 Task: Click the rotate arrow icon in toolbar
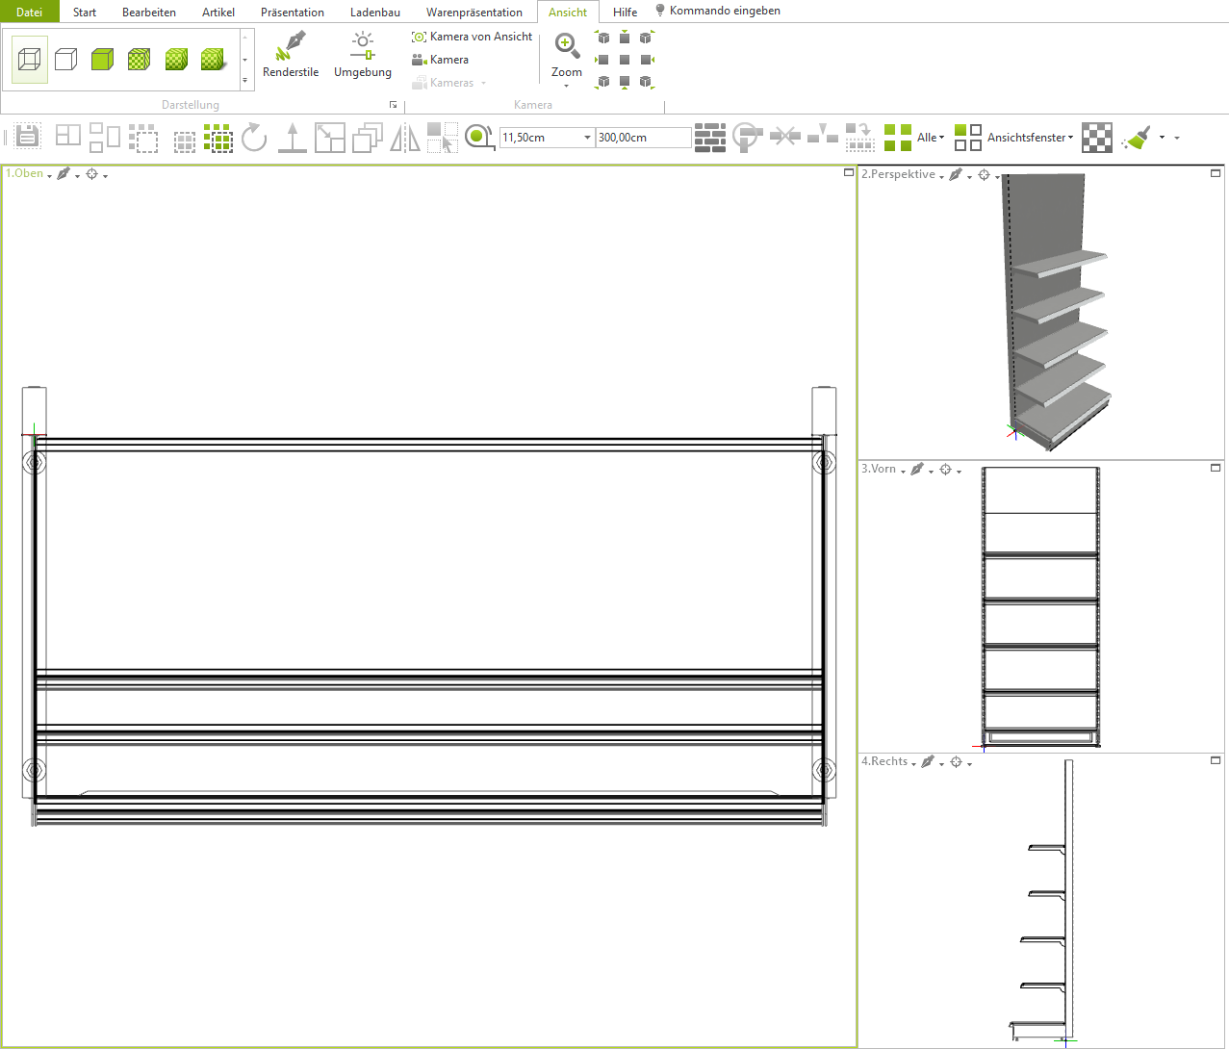254,138
